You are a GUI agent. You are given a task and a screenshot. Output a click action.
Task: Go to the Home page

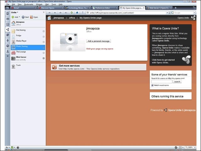[x=77, y=13]
